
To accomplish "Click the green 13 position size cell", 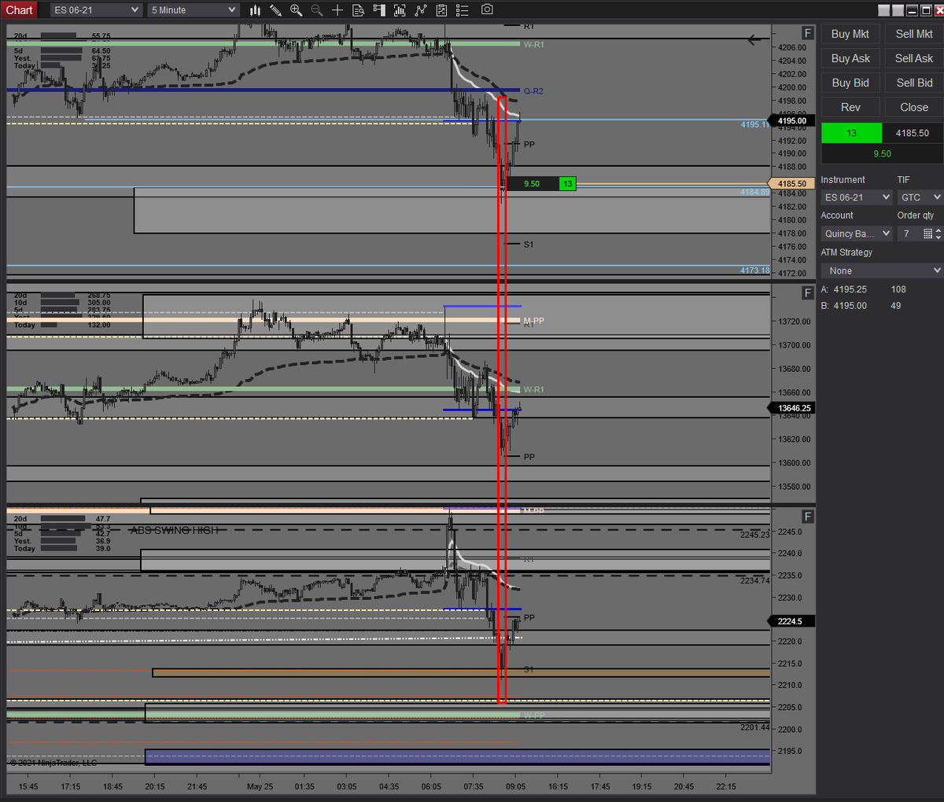I will 851,133.
